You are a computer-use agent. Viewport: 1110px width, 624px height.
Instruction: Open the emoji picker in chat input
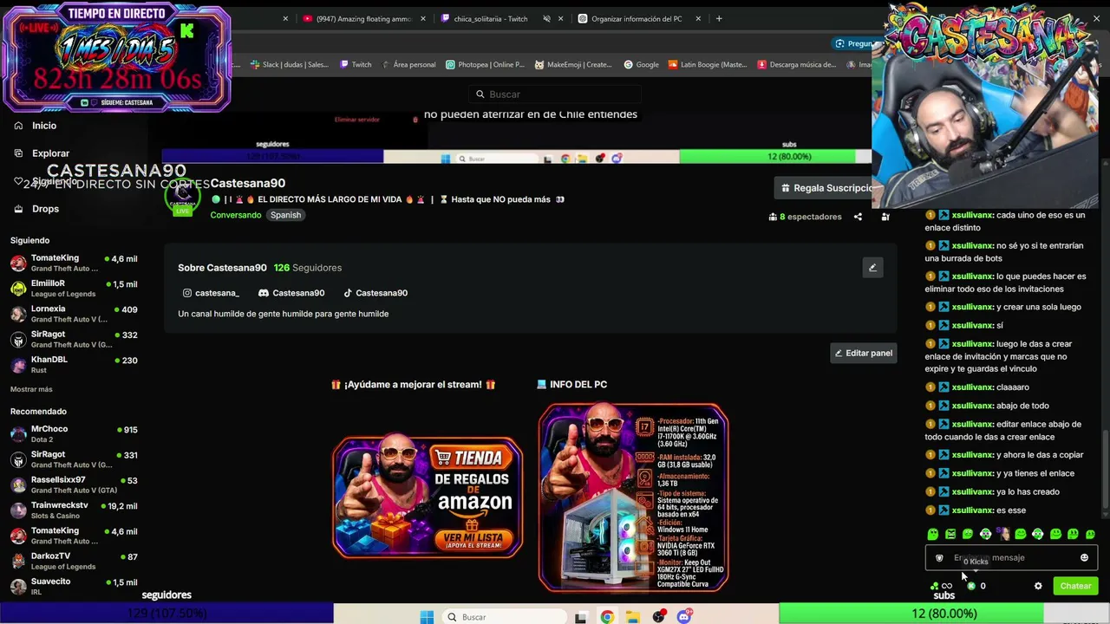pyautogui.click(x=1084, y=558)
